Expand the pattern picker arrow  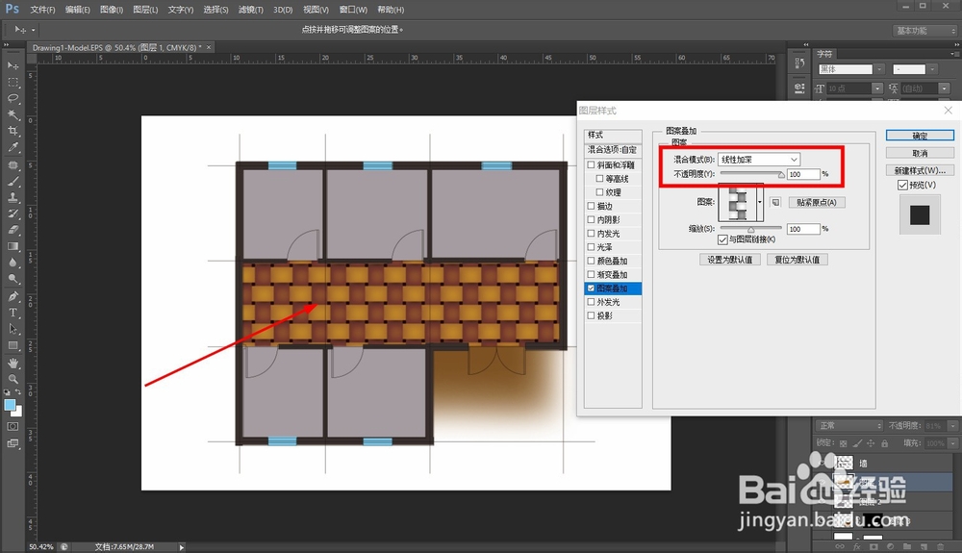[760, 202]
